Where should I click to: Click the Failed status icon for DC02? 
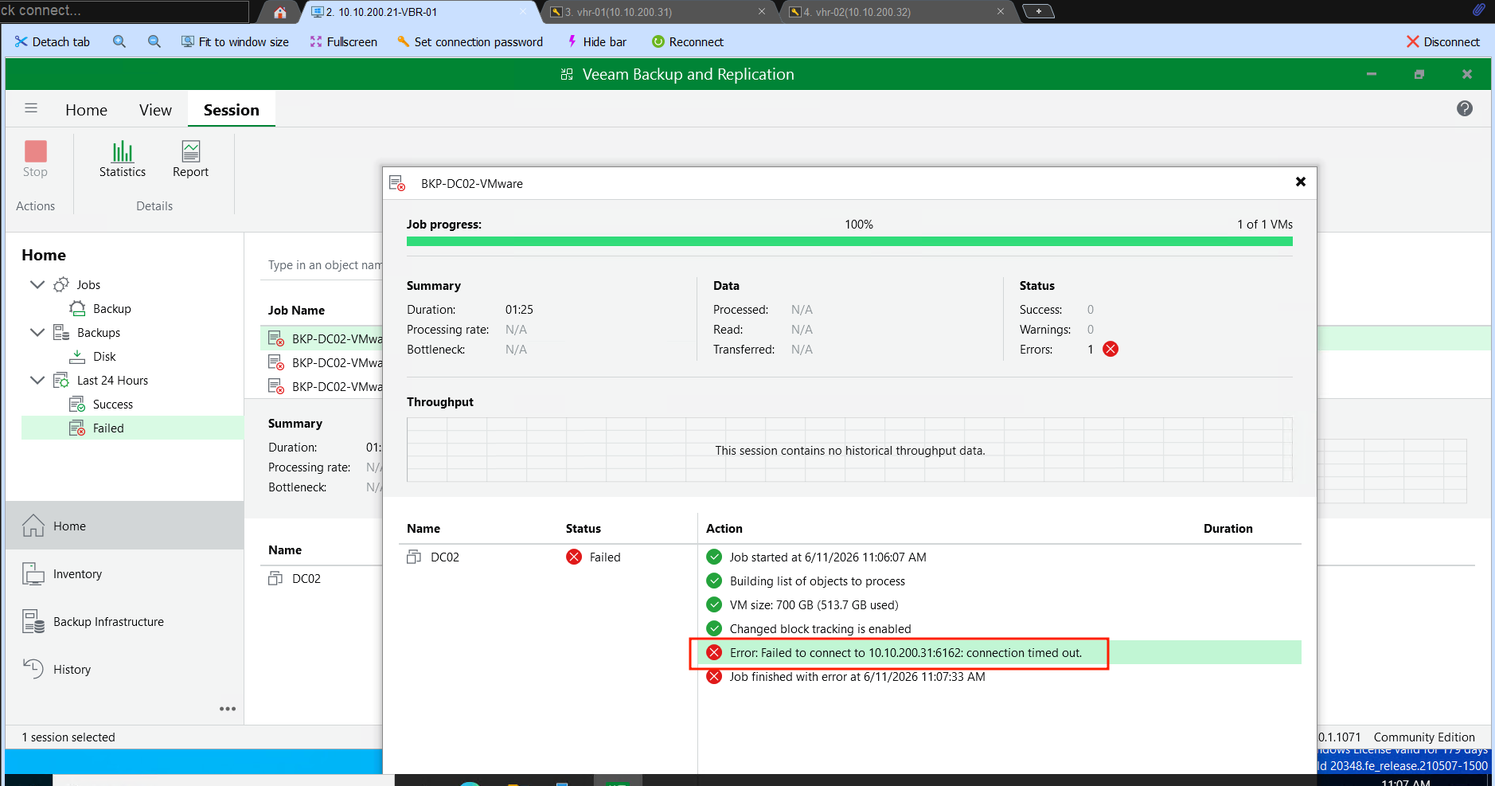click(574, 557)
